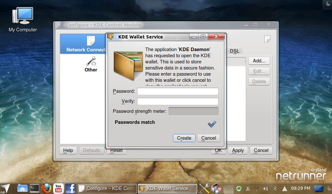This screenshot has width=332, height=194.
Task: Click Cancel at the bottom of the Configure window
Action: [x=261, y=150]
